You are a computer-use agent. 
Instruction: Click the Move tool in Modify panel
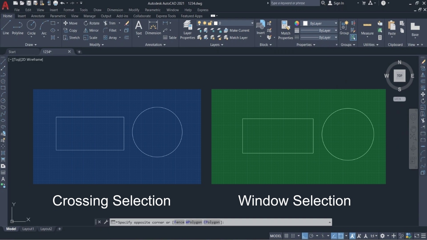click(x=70, y=23)
